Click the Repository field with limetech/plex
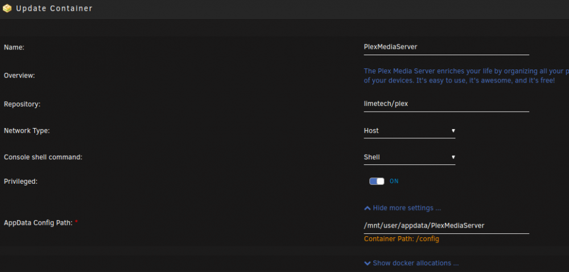This screenshot has height=272, width=569. coord(446,104)
